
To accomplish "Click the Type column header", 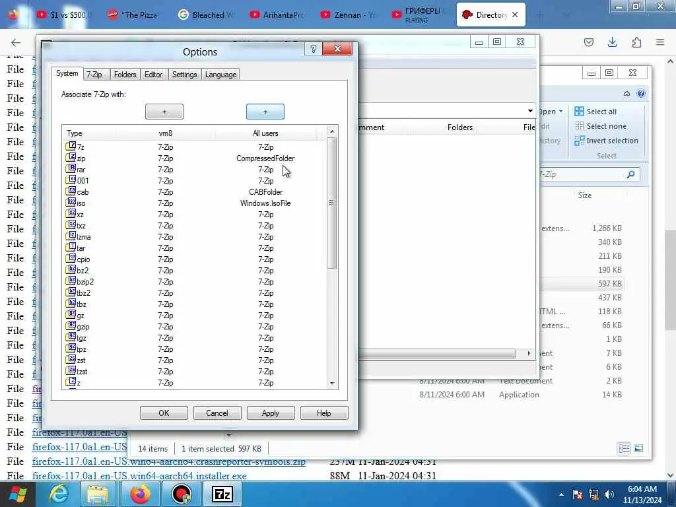I will coord(89,133).
